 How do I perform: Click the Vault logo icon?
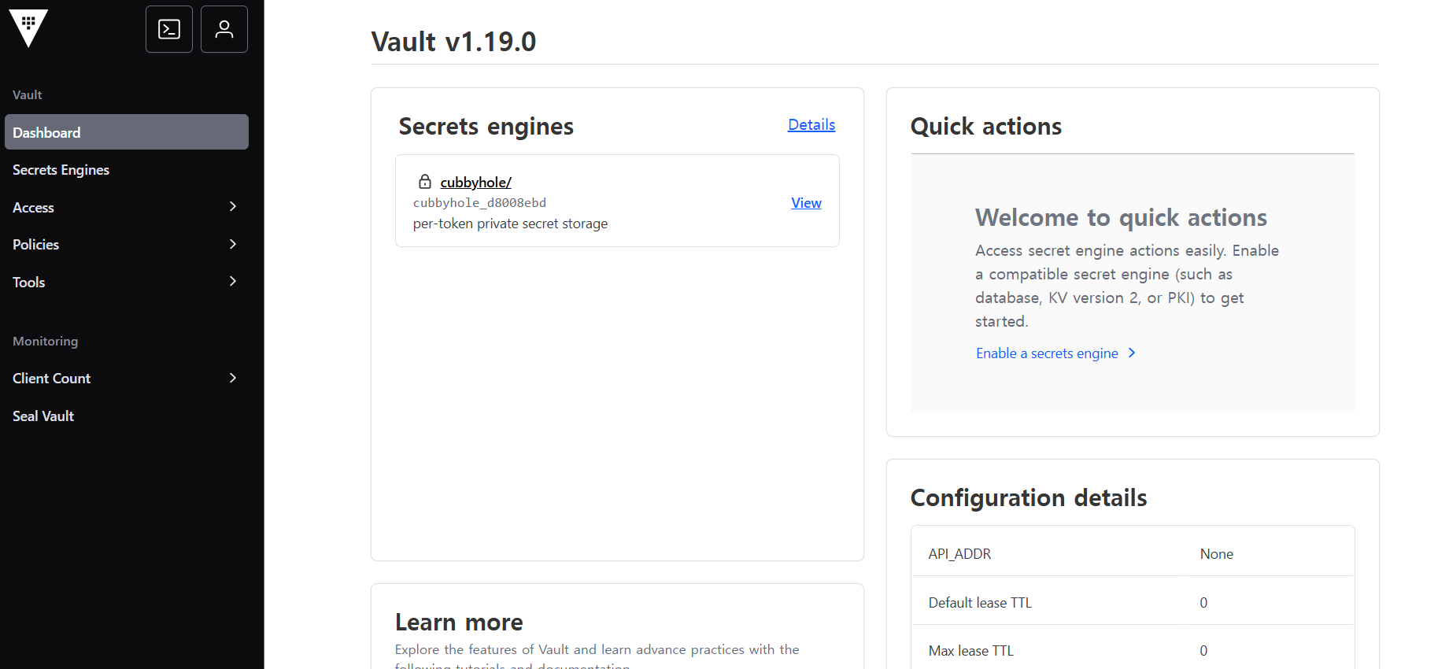(x=28, y=28)
